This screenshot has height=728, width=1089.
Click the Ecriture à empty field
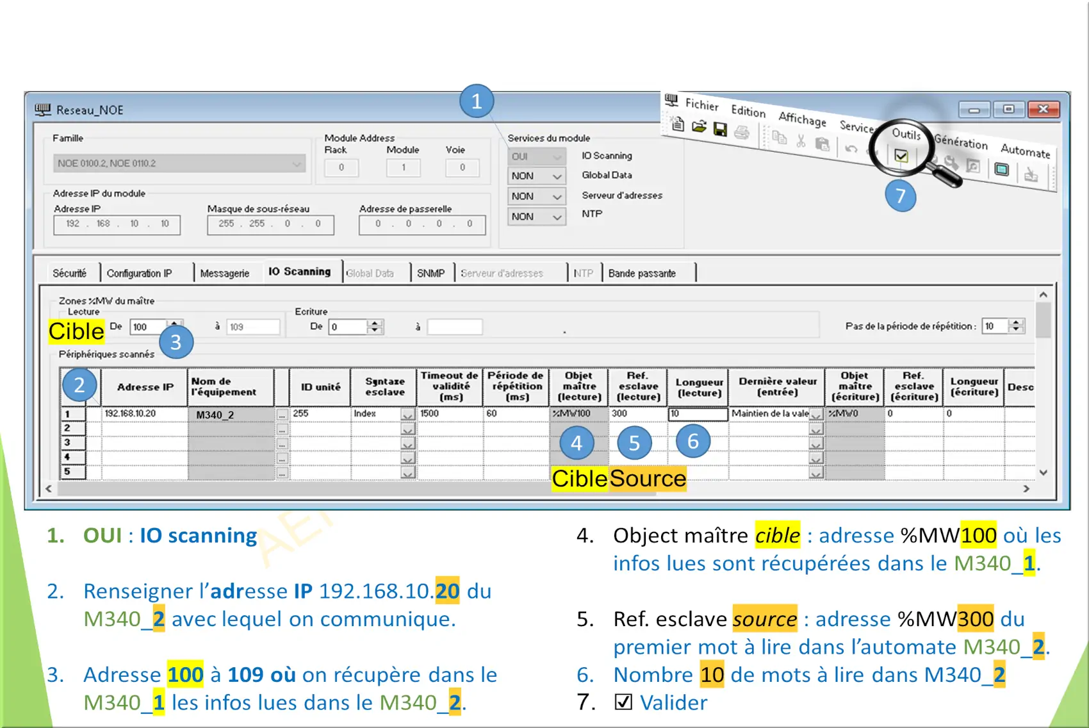pos(455,327)
